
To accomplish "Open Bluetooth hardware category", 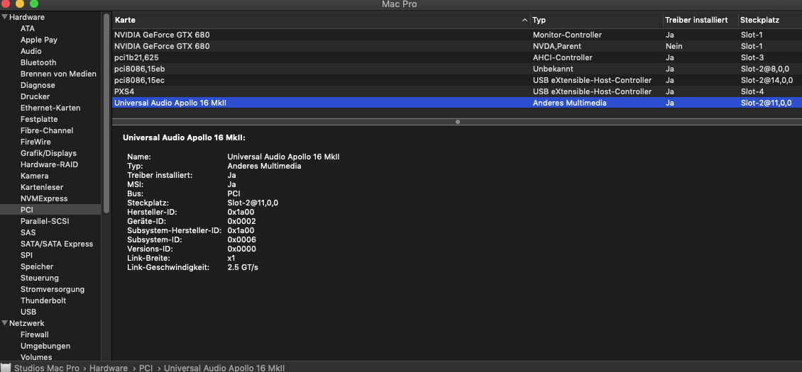I will 38,62.
